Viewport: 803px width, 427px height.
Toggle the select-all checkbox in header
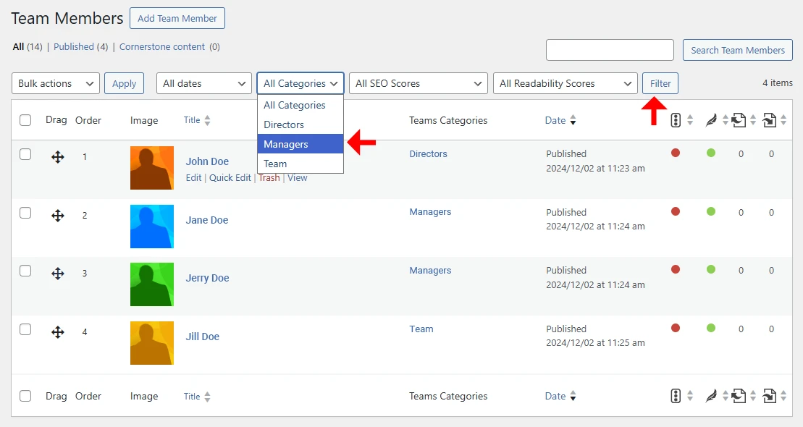(26, 120)
